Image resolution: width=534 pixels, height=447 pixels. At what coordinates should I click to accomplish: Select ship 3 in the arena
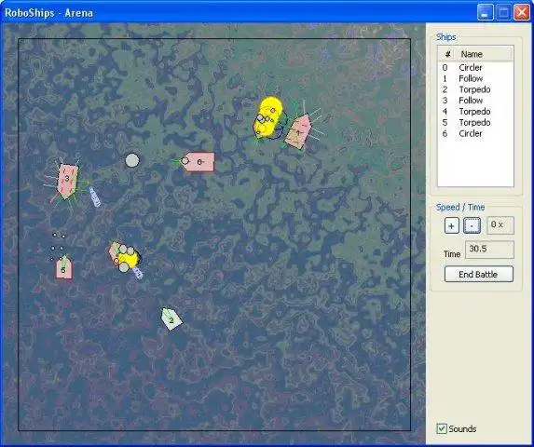pyautogui.click(x=68, y=181)
